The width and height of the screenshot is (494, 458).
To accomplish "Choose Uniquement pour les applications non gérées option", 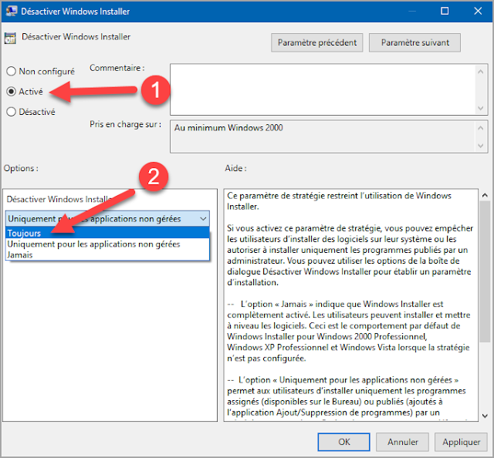I will coord(107,244).
